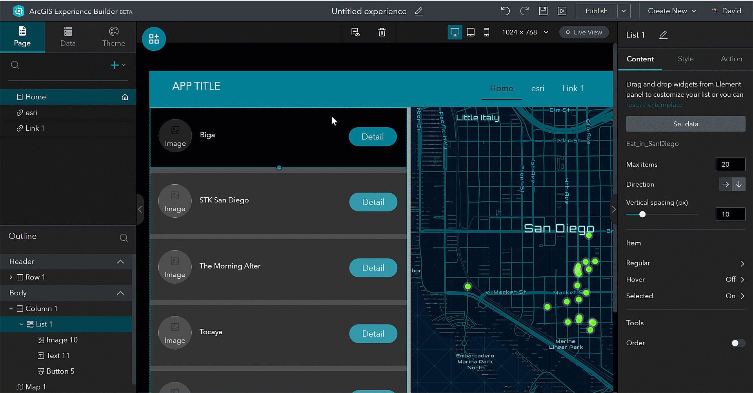This screenshot has height=393, width=753.
Task: Click the reset the template link
Action: tap(654, 105)
